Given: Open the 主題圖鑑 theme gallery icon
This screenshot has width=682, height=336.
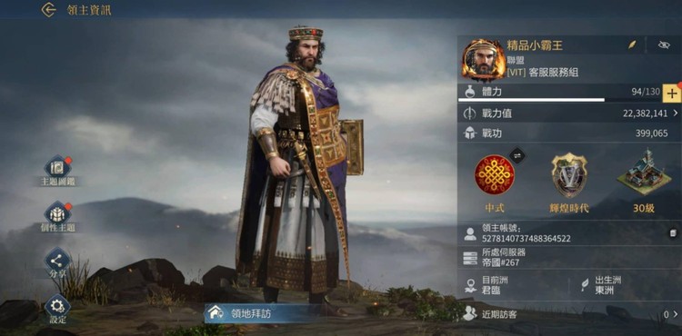Looking at the screenshot, I should click(58, 168).
